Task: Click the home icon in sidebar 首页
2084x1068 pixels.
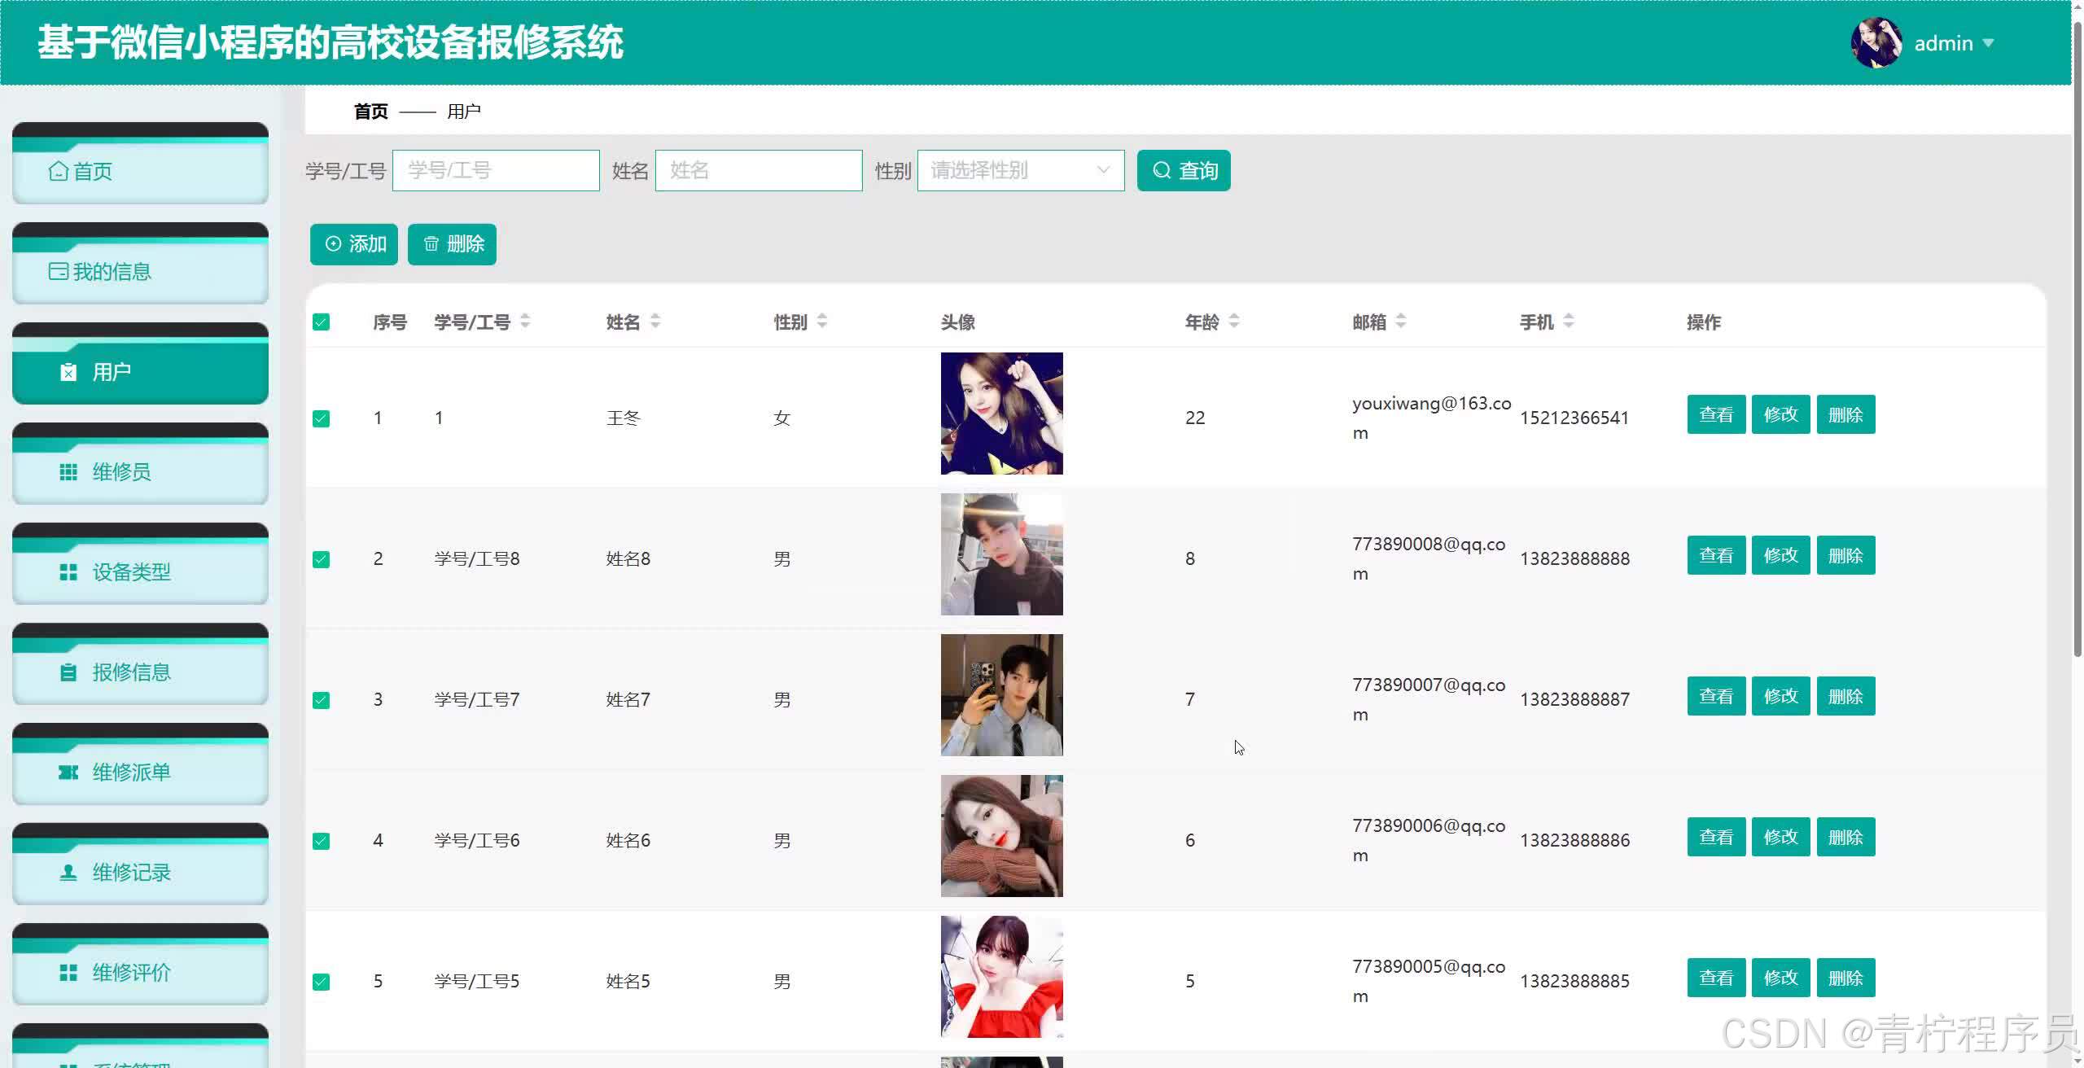Action: coord(59,171)
